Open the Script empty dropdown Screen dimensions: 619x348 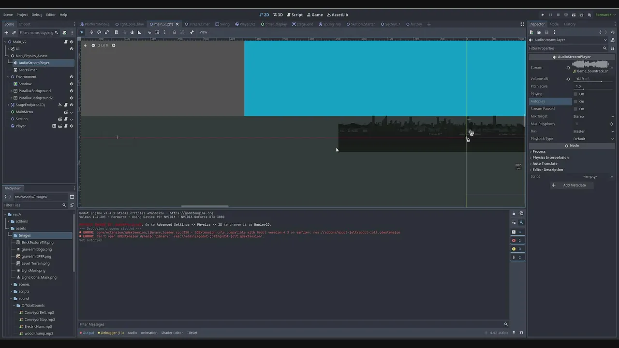594,176
